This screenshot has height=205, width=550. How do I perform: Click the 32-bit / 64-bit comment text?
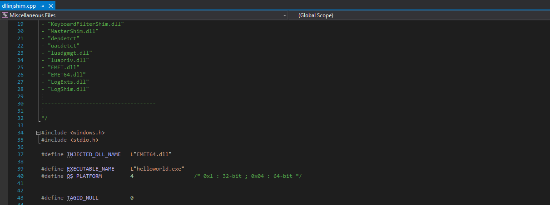tap(248, 176)
